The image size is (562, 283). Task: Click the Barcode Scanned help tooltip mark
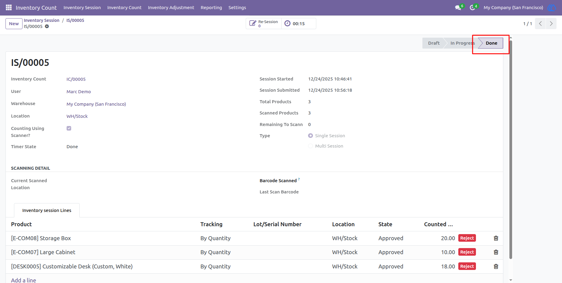tap(299, 179)
